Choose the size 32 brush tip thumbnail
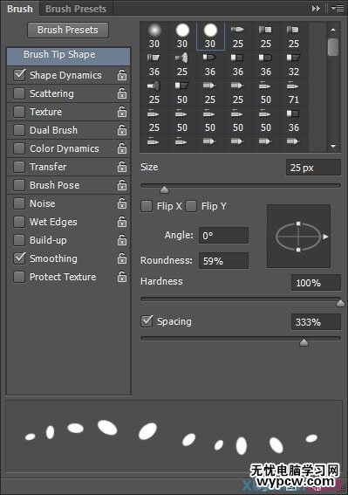The height and width of the screenshot is (495, 348). 293,65
